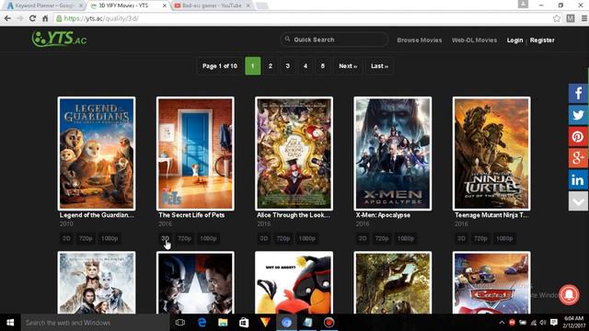The height and width of the screenshot is (331, 589).
Task: Share page via LinkedIn sidebar icon
Action: 578,180
